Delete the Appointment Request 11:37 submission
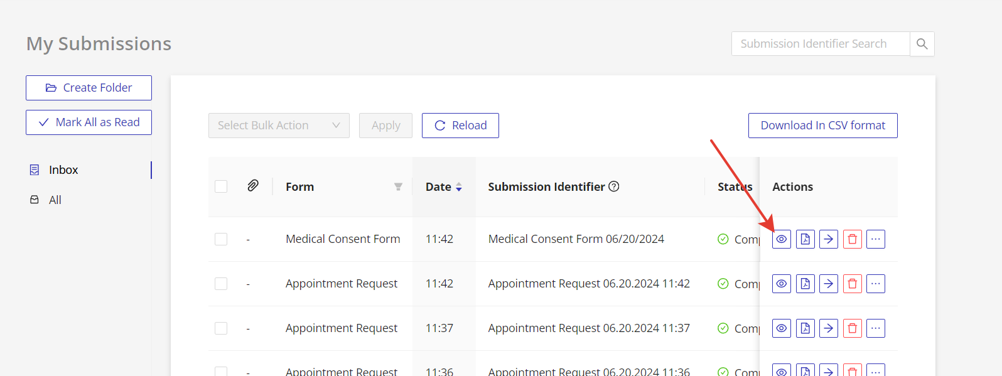The image size is (1002, 376). (852, 328)
